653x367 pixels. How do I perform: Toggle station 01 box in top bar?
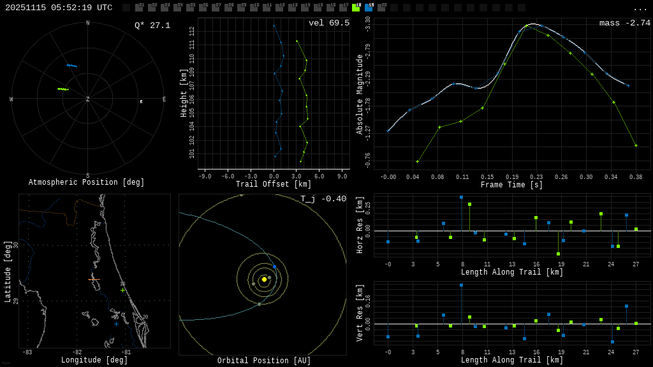139,8
